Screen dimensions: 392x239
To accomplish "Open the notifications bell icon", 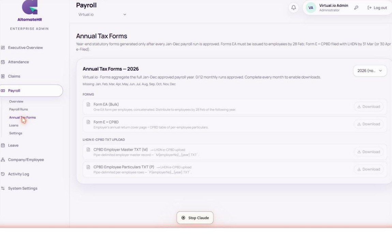I will pyautogui.click(x=293, y=7).
